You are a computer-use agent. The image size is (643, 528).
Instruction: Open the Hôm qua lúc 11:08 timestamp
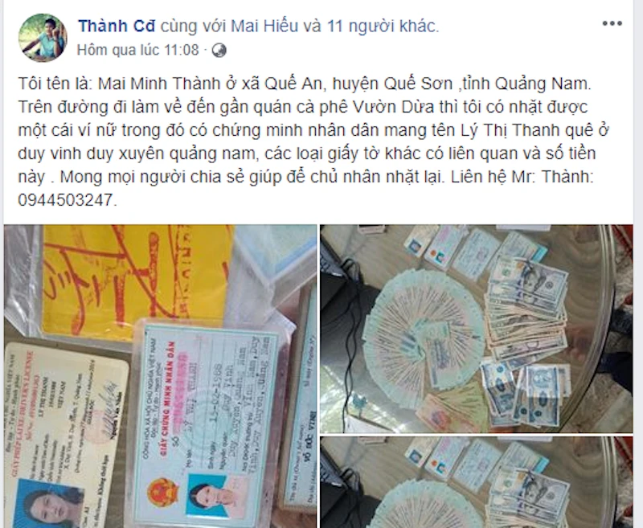point(137,51)
